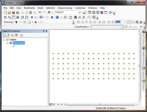Collapse the Layers tree group

tap(4, 40)
